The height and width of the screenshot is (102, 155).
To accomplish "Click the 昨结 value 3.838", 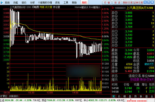I will pyautogui.click(x=150, y=61).
